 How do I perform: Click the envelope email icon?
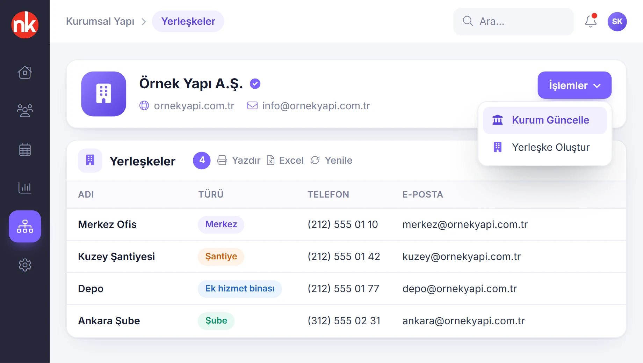252,105
